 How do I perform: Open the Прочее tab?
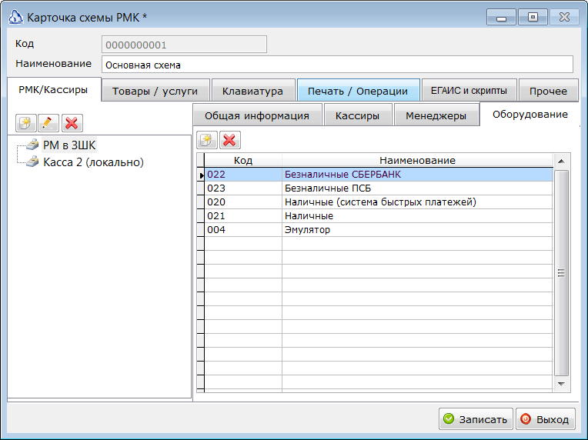click(x=548, y=91)
